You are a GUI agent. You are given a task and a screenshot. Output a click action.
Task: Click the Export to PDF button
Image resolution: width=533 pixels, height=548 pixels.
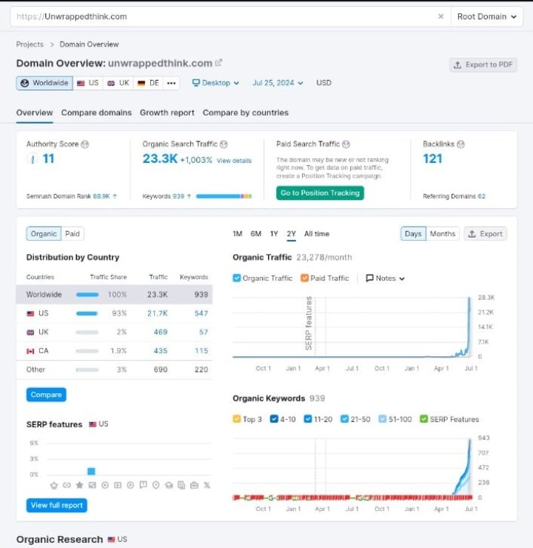pyautogui.click(x=483, y=65)
